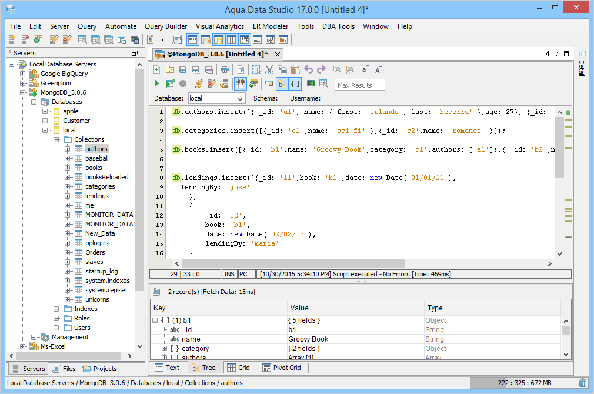
Task: Click the red-minus server icon in main toolbar
Action: pyautogui.click(x=25, y=39)
